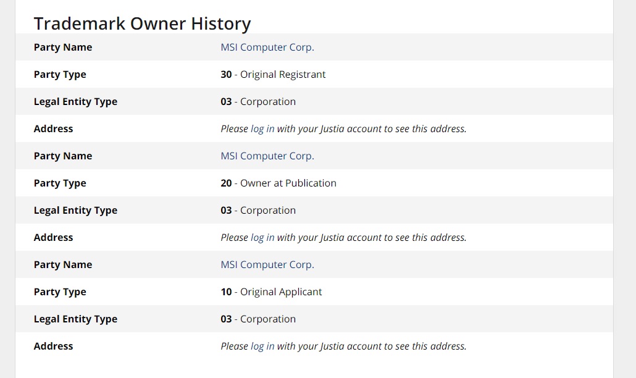
Task: Click Party Name label of Original Registrant record
Action: [x=63, y=47]
